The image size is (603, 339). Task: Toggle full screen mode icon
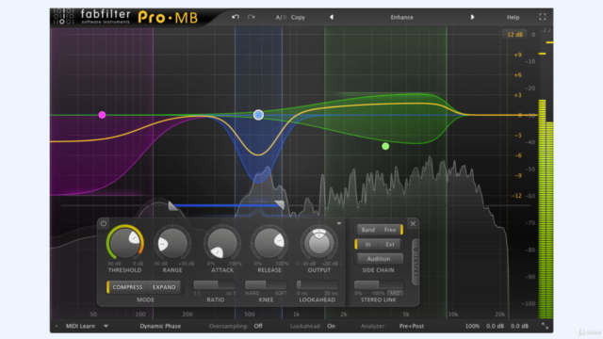pos(543,17)
